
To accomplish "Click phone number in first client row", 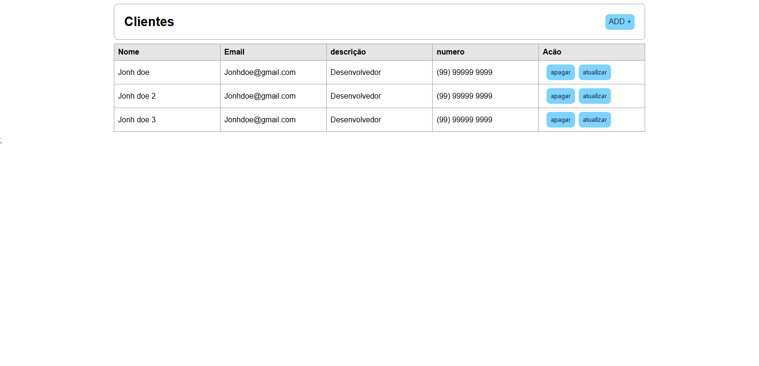I will click(464, 73).
